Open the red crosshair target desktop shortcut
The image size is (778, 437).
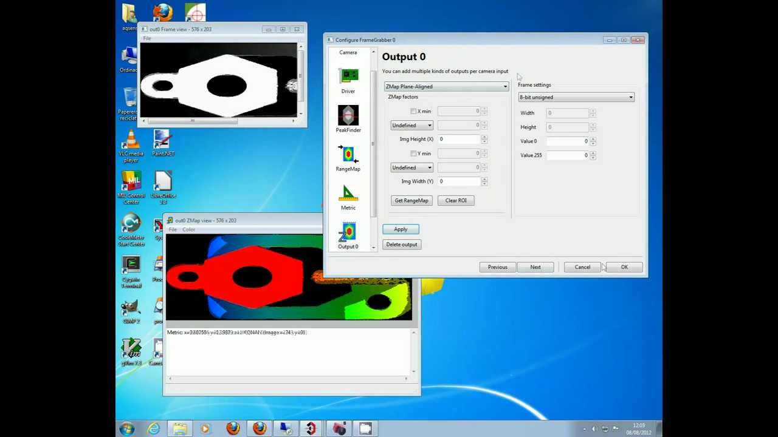(195, 12)
